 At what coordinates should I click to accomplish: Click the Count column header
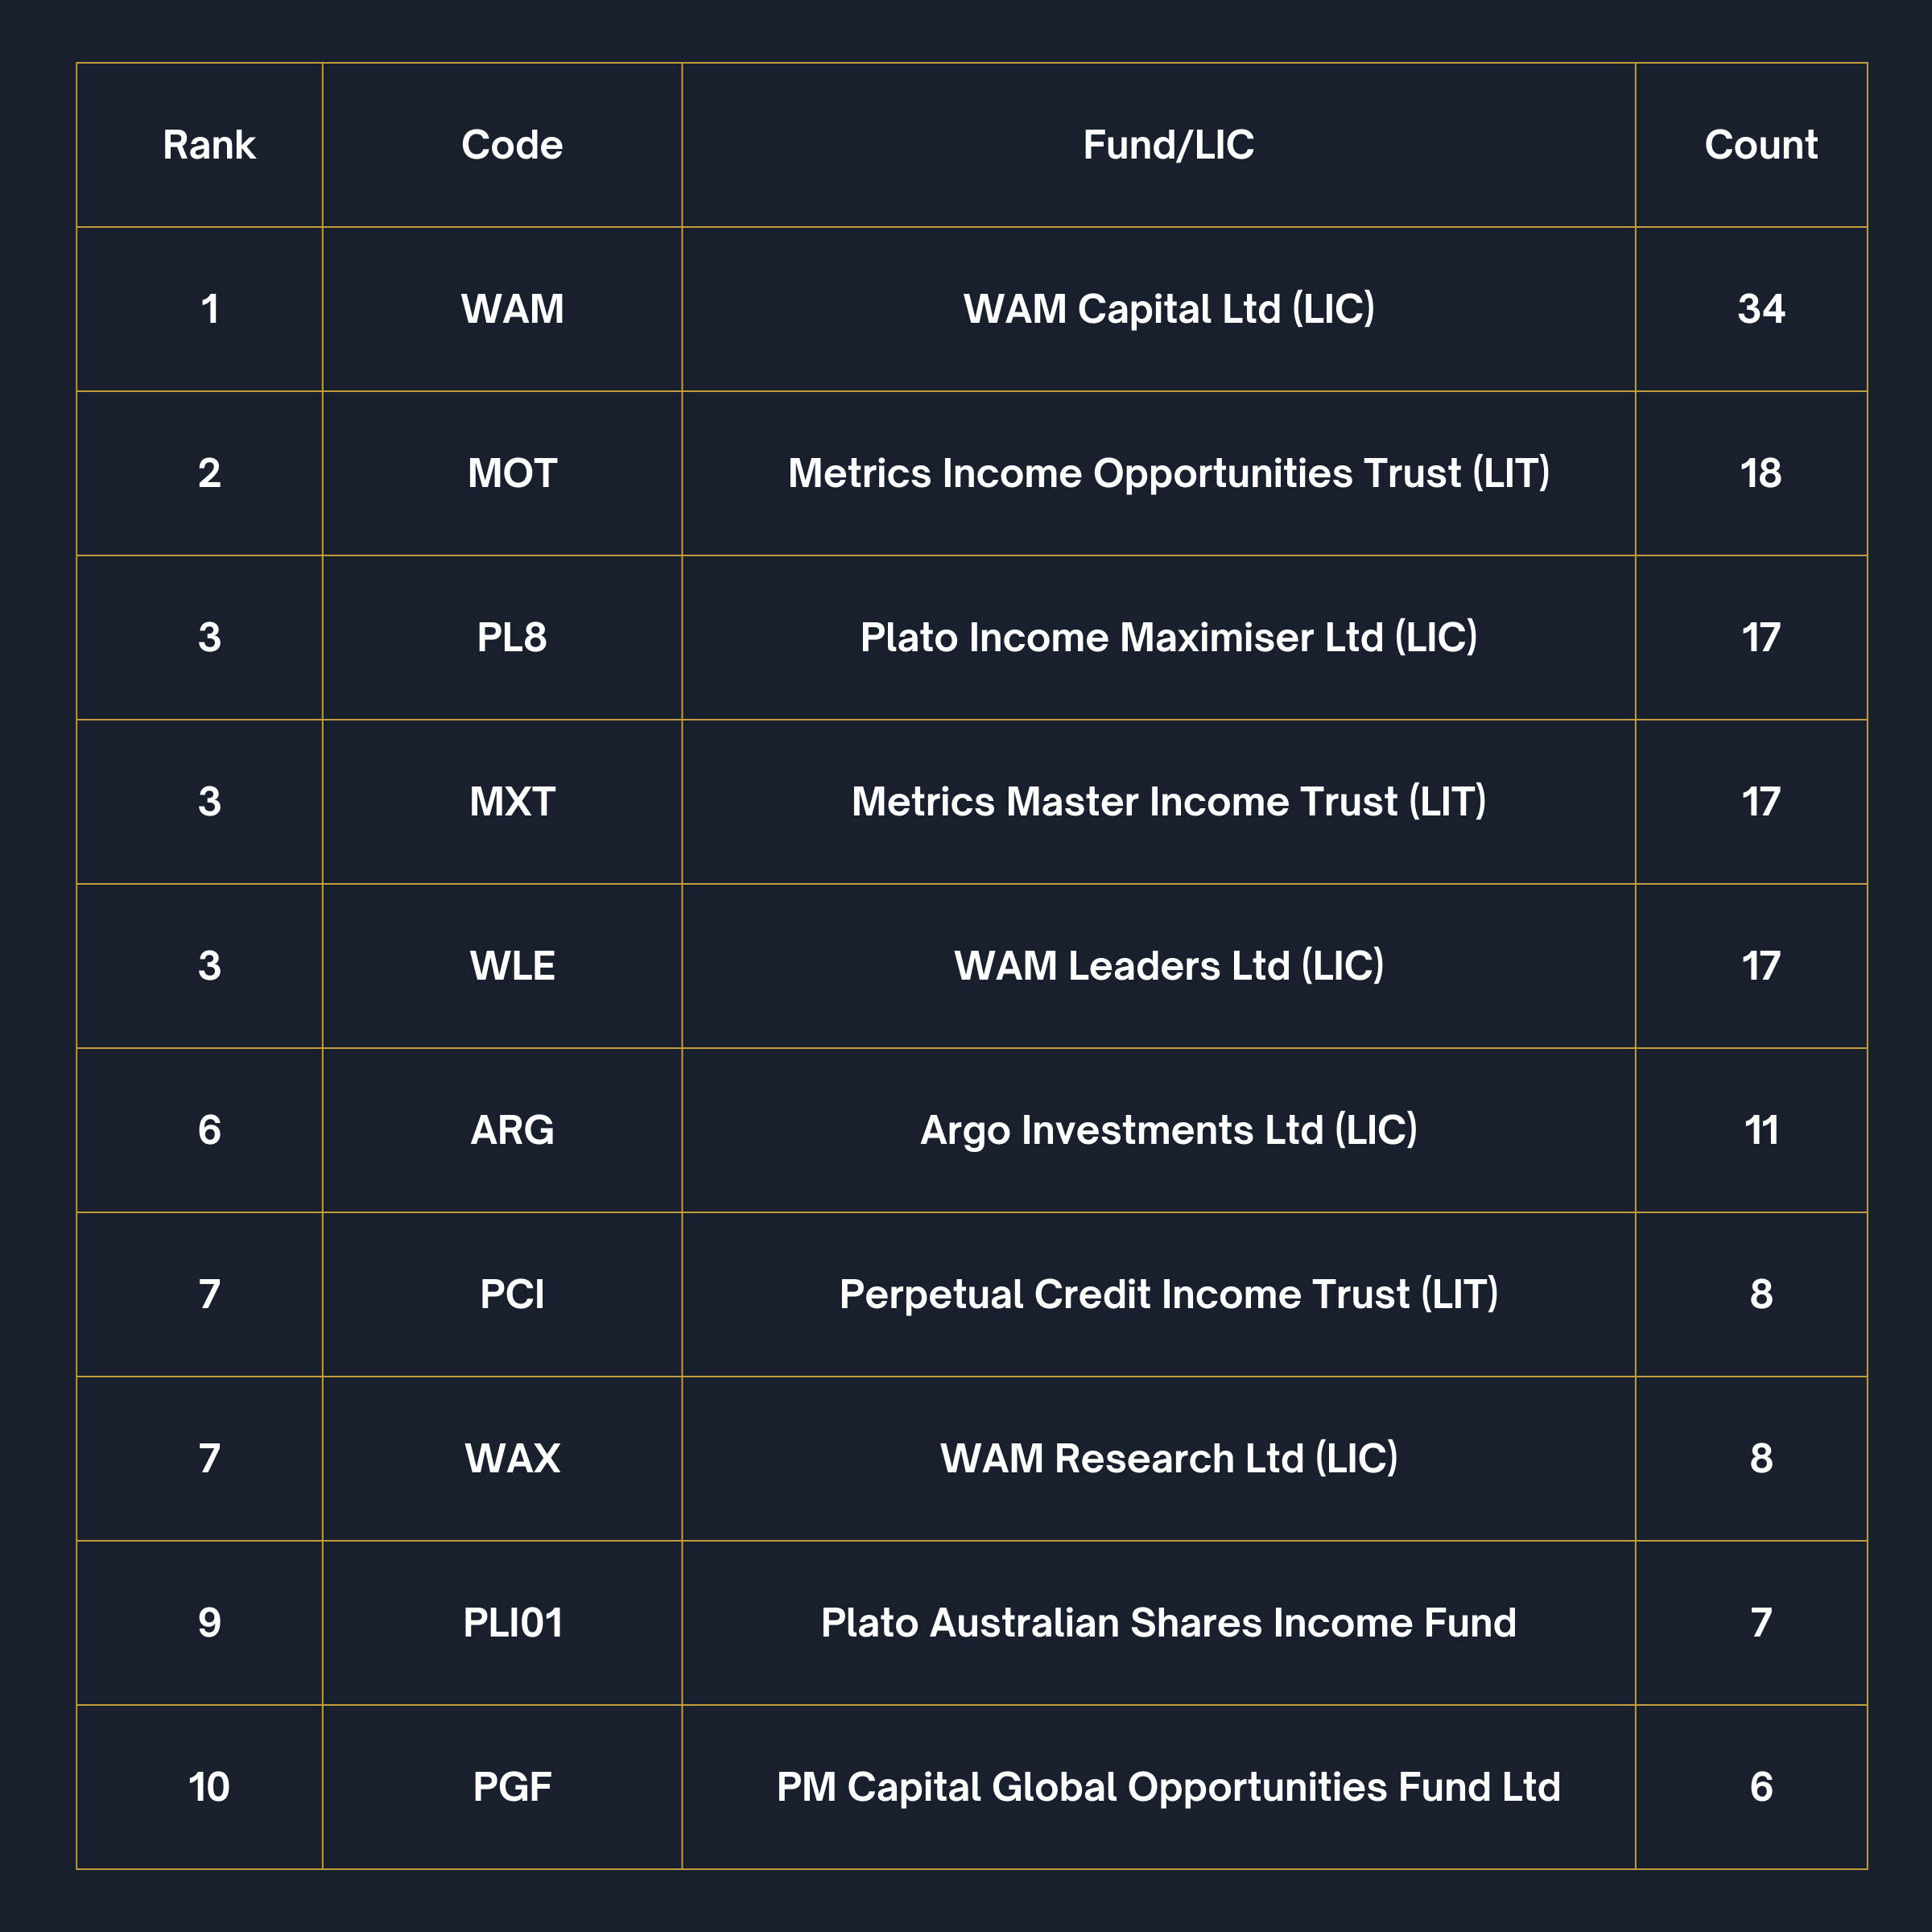coord(1761,145)
